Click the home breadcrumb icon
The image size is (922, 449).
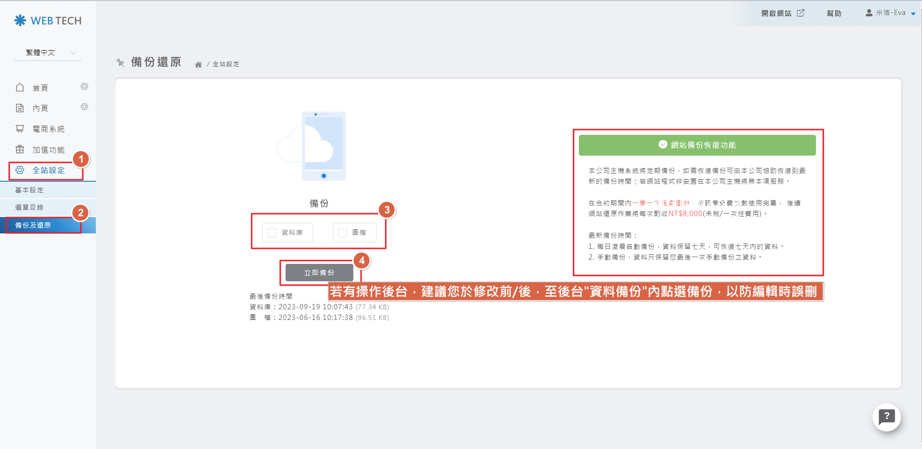[x=198, y=64]
